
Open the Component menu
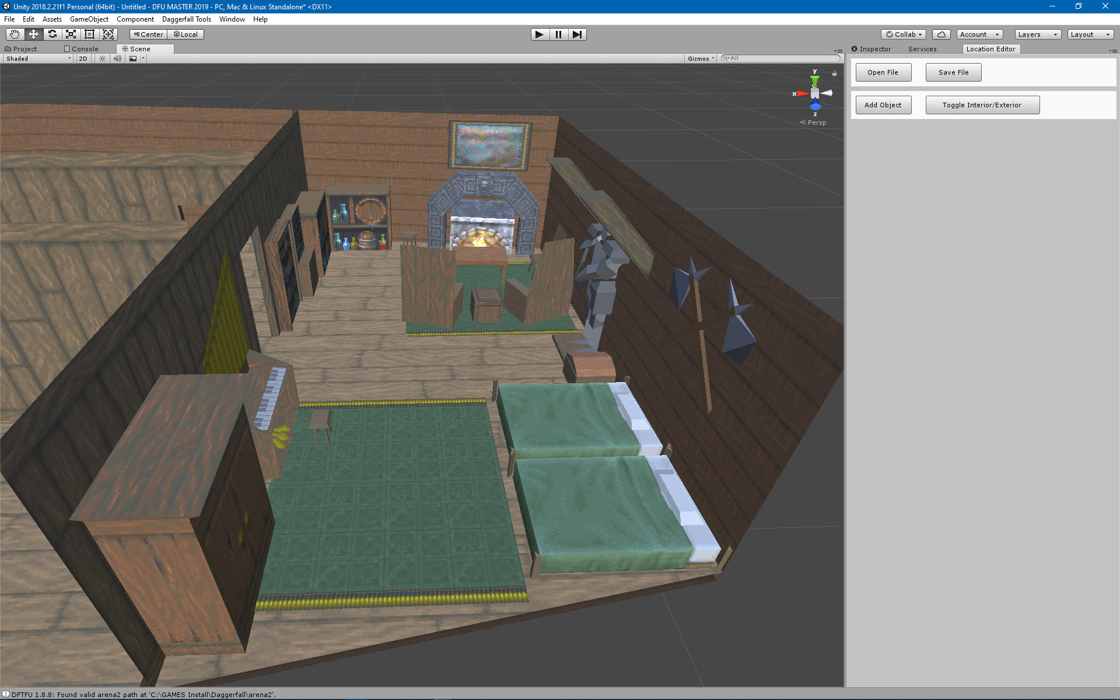135,19
